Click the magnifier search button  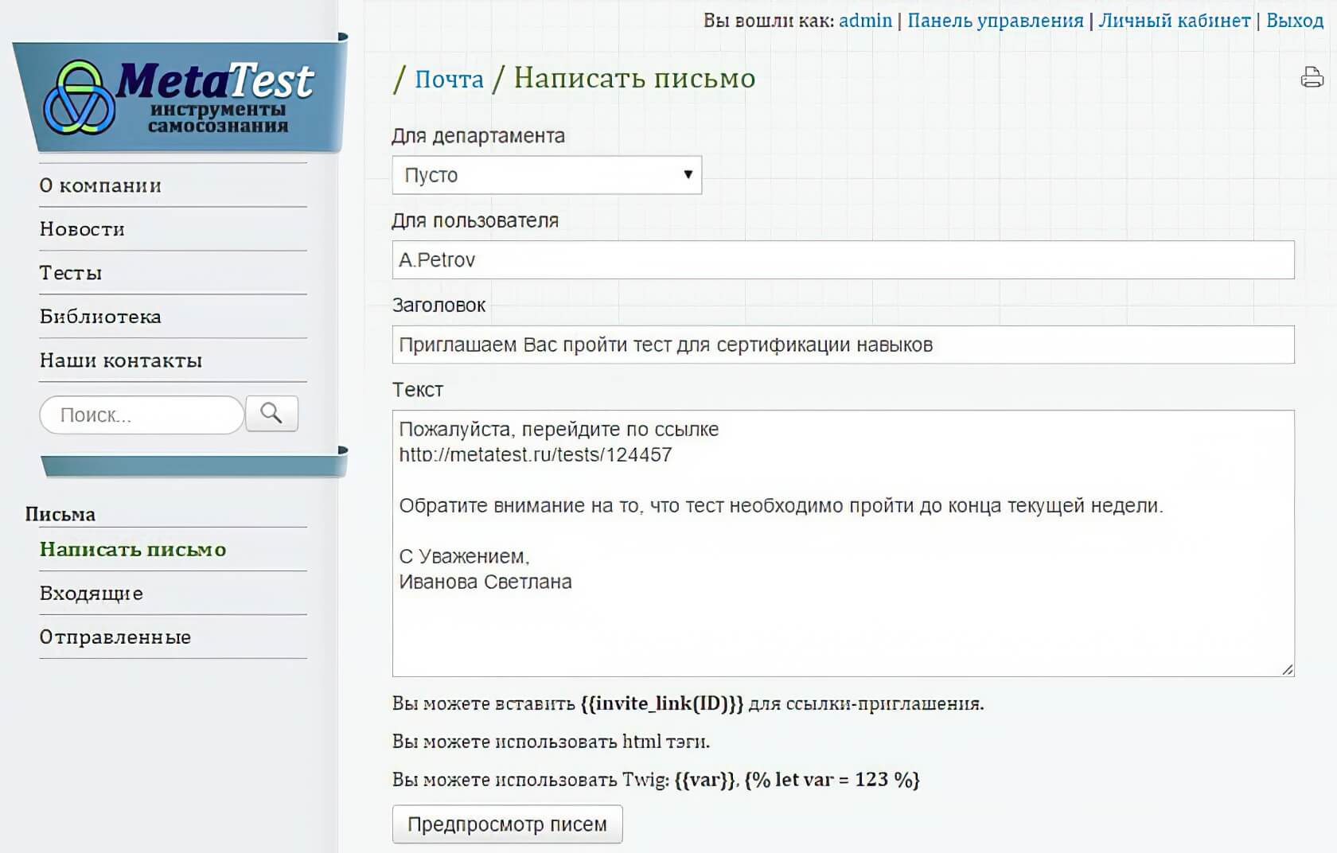pyautogui.click(x=271, y=414)
